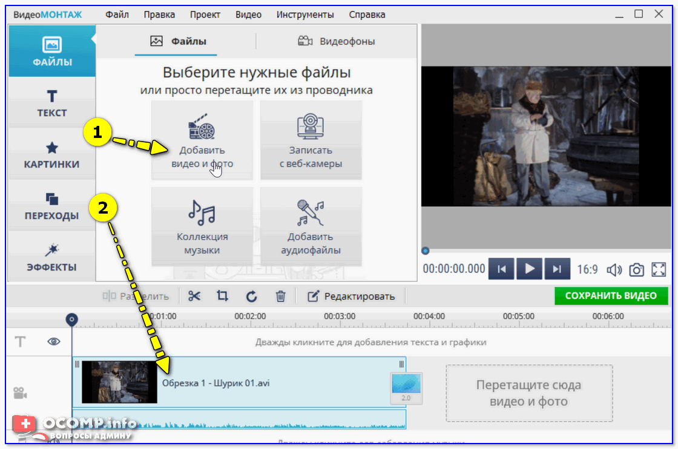This screenshot has width=678, height=449.
Task: Click Добавить видео и фото tile
Action: coord(202,140)
